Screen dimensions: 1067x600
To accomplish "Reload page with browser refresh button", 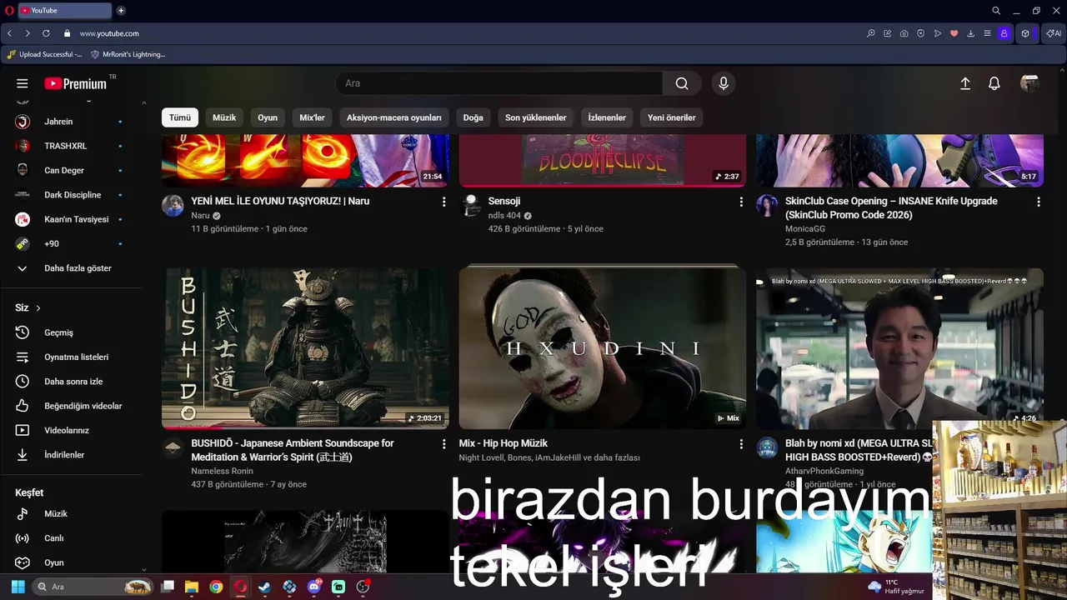I will point(46,33).
